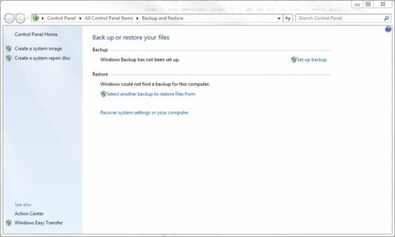Click shield icon beside Create a system repair disc
395x237 pixels.
(9, 58)
